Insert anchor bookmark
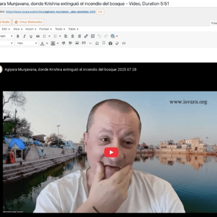Image resolution: width=217 pixels, height=217 pixels. tap(103, 43)
